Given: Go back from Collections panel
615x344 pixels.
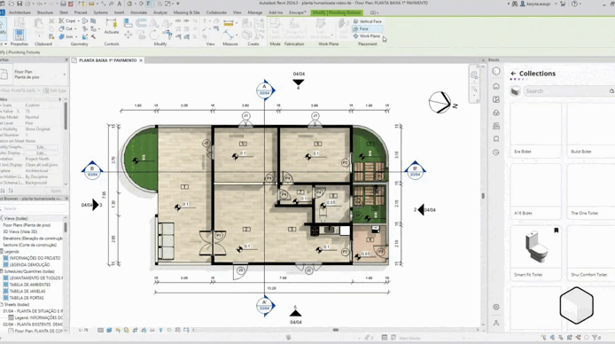Looking at the screenshot, I should [x=513, y=74].
